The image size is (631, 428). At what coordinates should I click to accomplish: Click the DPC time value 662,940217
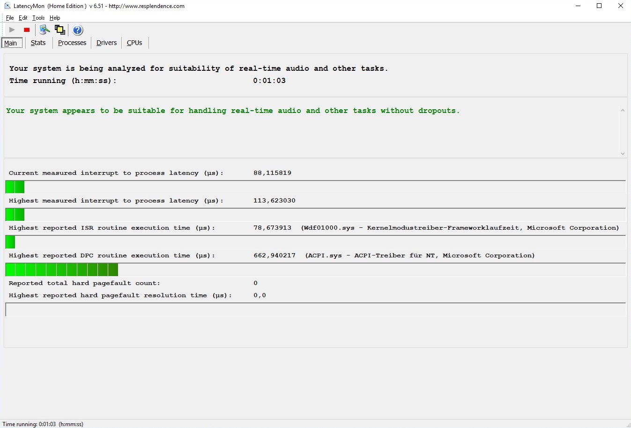pyautogui.click(x=275, y=255)
